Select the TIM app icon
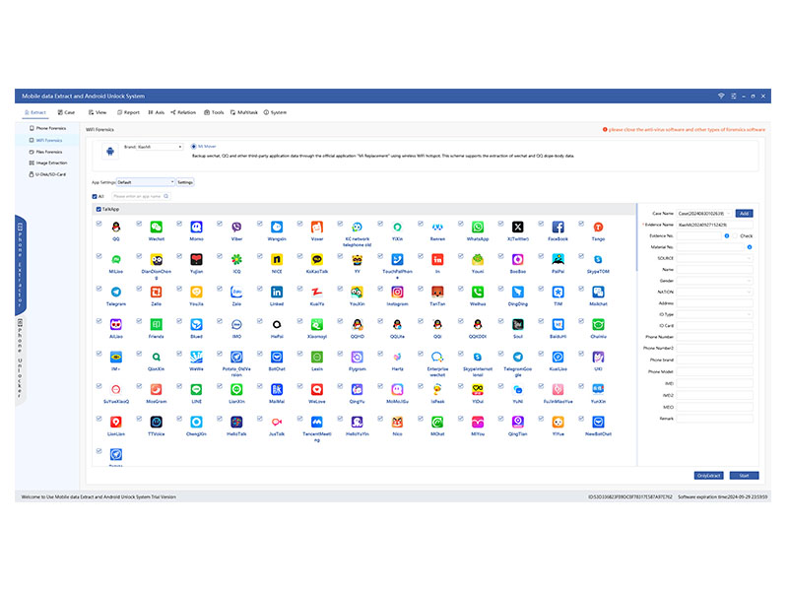This screenshot has width=788, height=591. [x=558, y=292]
